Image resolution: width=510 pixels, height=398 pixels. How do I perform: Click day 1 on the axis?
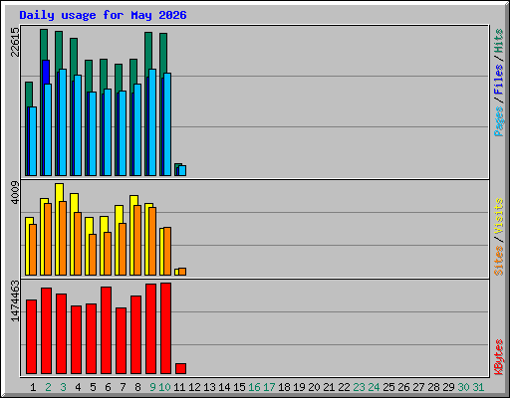pos(33,387)
